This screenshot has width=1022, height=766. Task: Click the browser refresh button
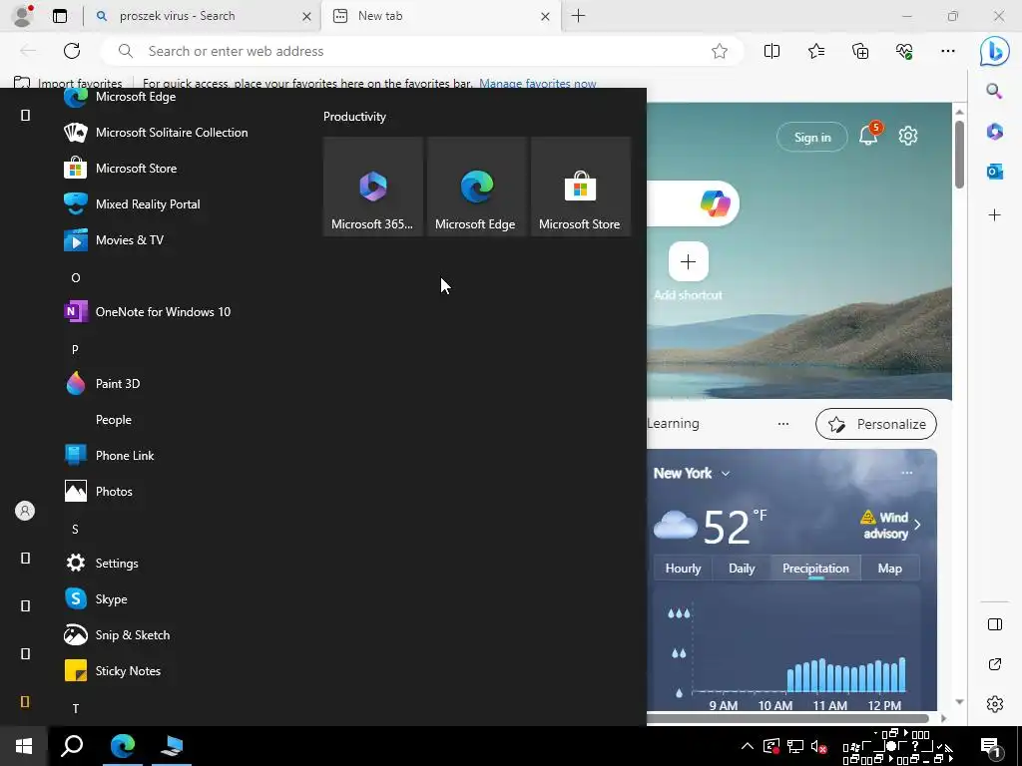tap(72, 51)
